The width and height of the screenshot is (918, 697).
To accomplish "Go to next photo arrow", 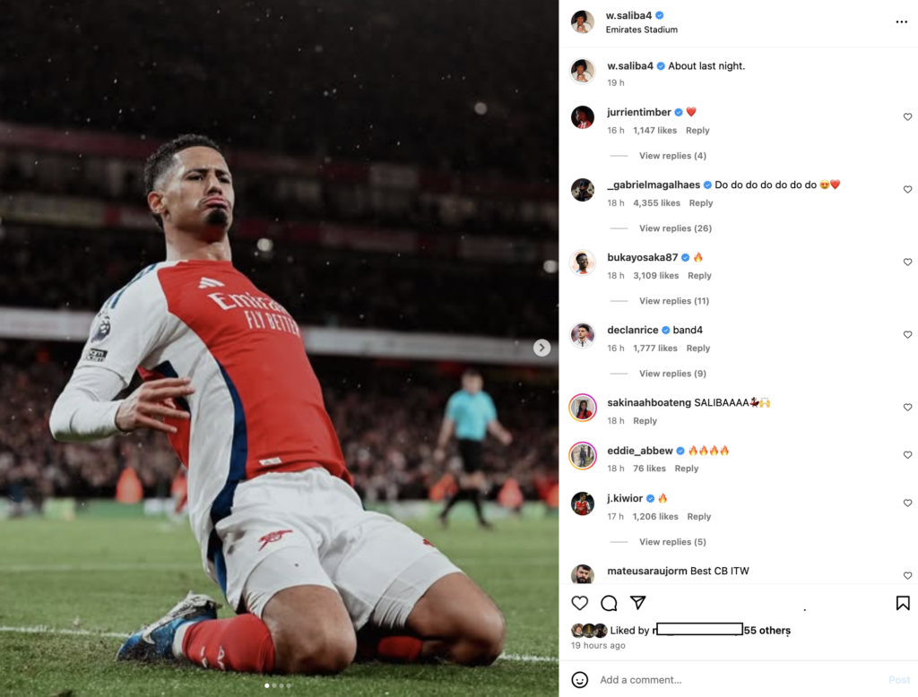I will [x=541, y=348].
